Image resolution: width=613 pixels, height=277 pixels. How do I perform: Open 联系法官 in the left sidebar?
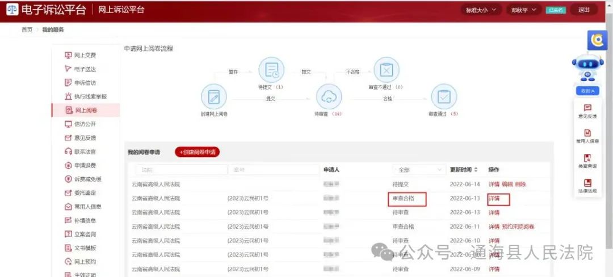coord(80,151)
